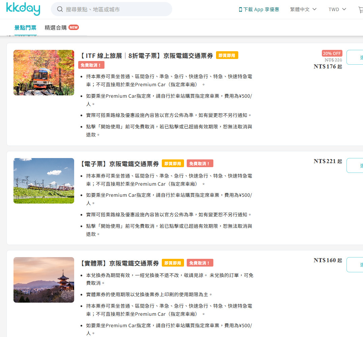Open the shopping cart icon
Image resolution: width=363 pixels, height=337 pixels.
coord(360,10)
